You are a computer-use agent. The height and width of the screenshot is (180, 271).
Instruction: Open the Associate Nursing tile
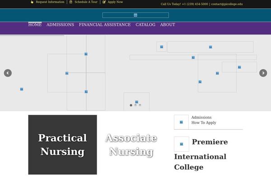click(x=131, y=144)
